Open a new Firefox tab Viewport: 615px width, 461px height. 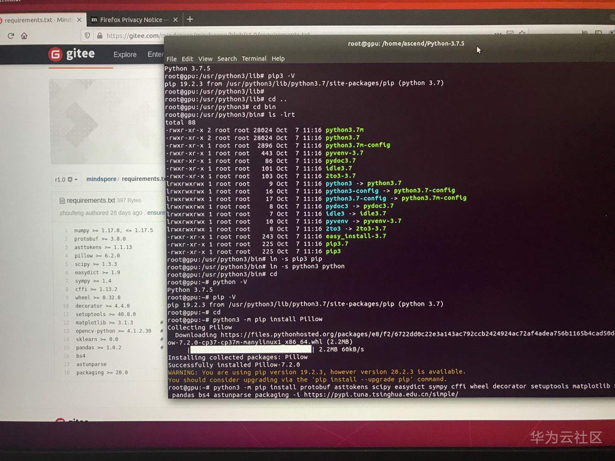tap(190, 19)
